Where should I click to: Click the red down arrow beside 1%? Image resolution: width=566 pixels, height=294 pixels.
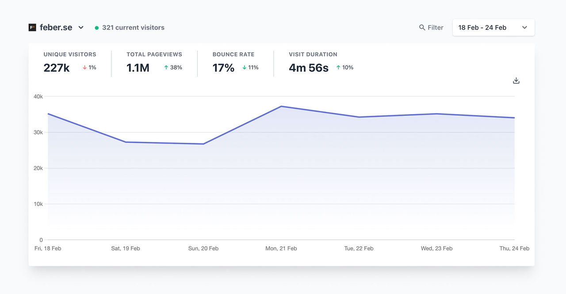(84, 68)
